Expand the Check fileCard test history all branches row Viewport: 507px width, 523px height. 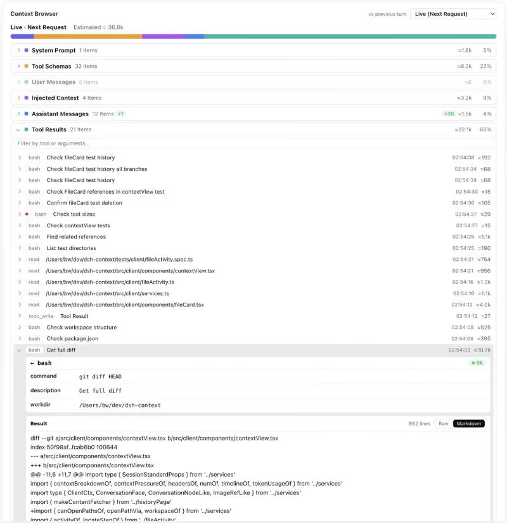[20, 169]
